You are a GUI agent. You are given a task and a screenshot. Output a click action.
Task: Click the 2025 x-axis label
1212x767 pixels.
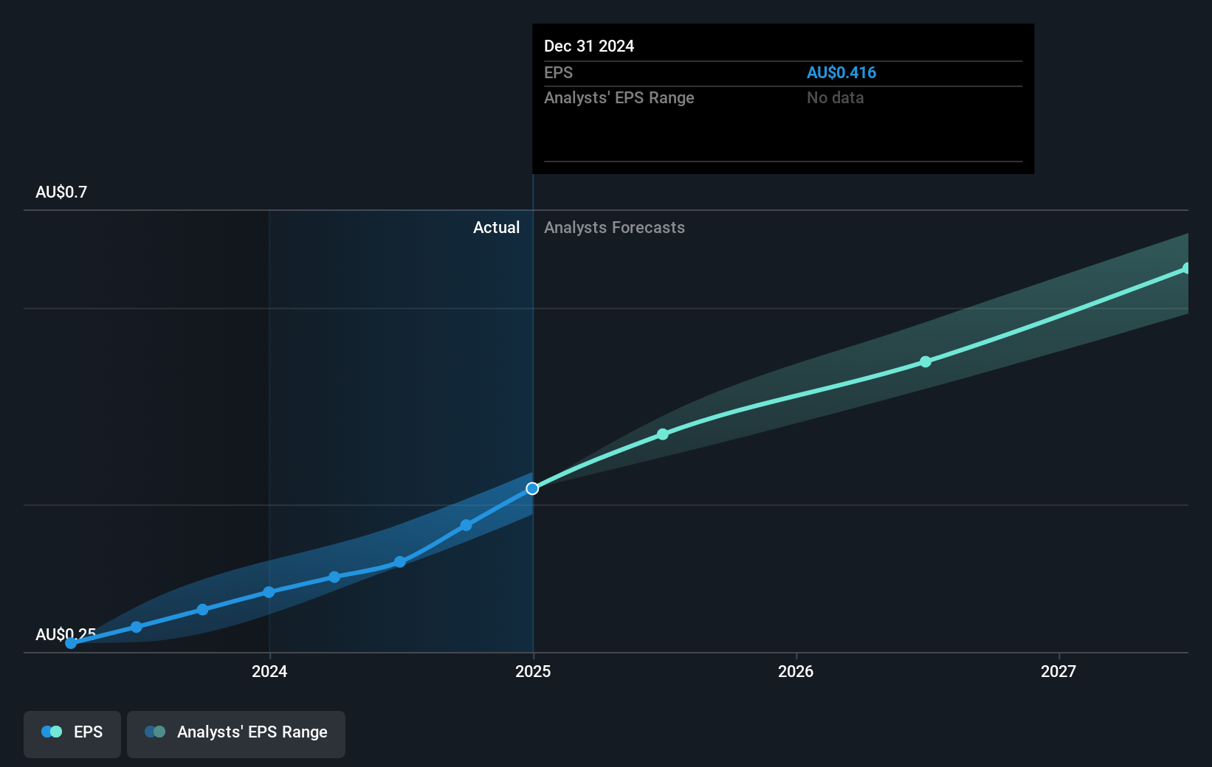533,671
